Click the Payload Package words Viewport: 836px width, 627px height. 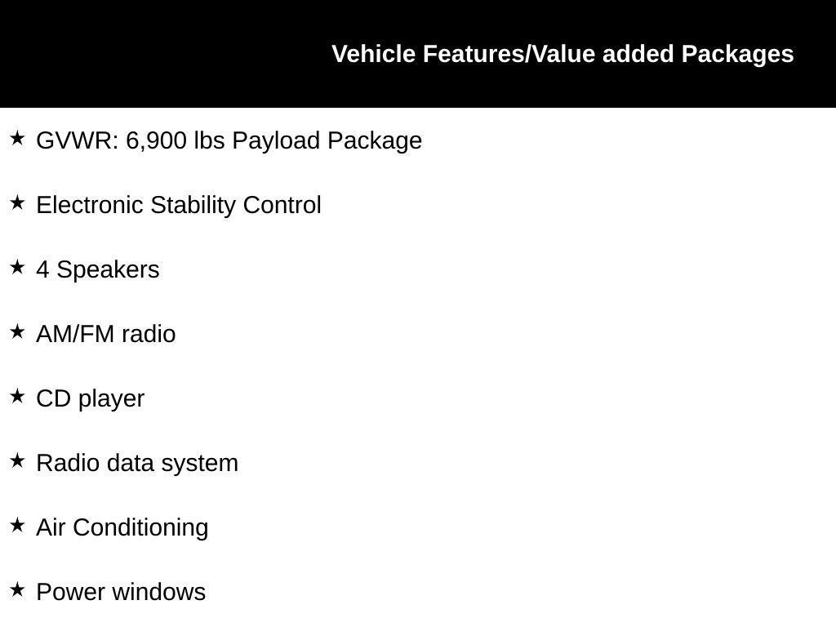tap(327, 140)
